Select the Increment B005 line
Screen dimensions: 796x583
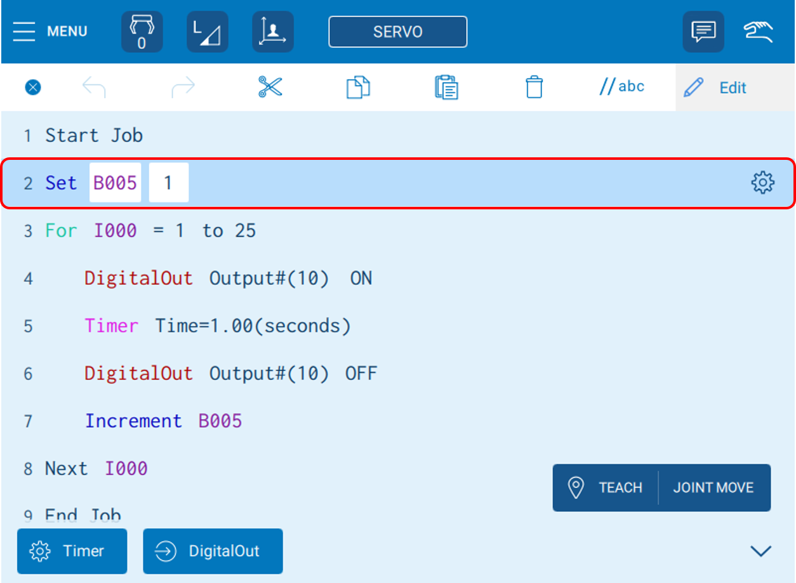click(398, 421)
